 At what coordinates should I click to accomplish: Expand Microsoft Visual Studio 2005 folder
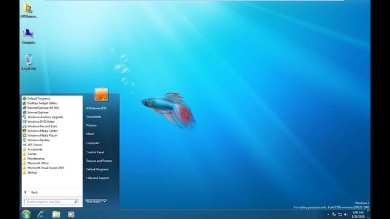coord(43,168)
